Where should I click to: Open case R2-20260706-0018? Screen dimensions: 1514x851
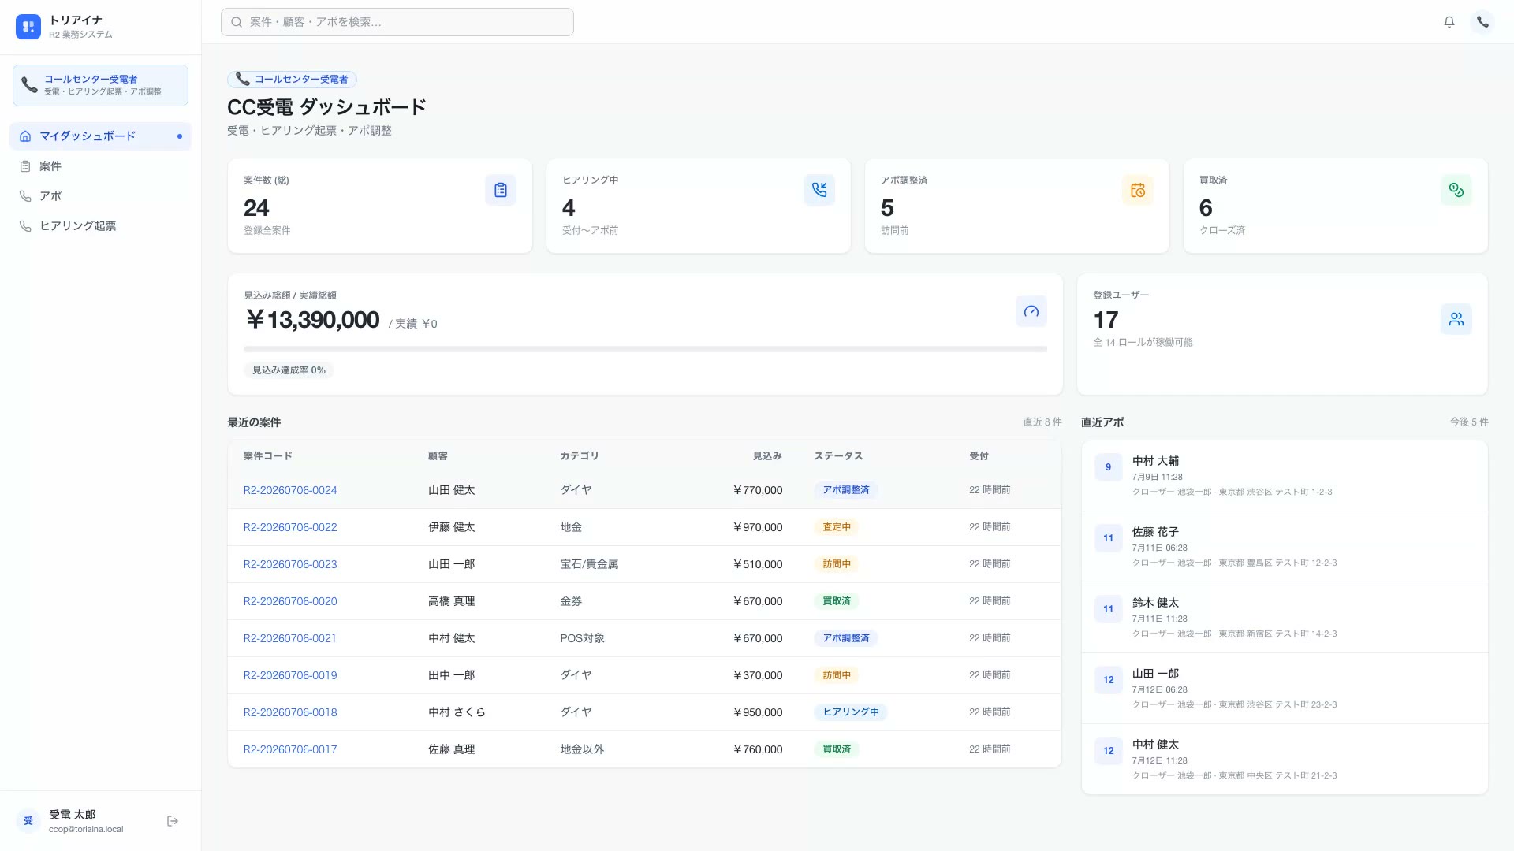click(x=290, y=712)
